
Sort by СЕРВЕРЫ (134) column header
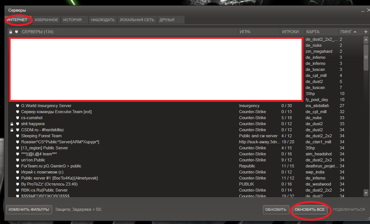tap(129, 32)
